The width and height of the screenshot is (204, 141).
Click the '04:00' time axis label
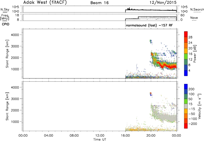pyautogui.click(x=49, y=136)
